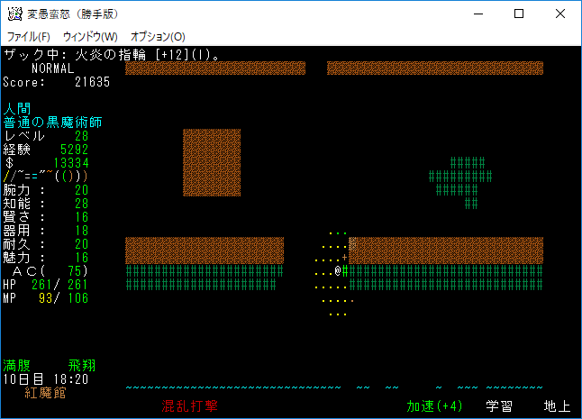Click the application icon in title bar
Image resolution: width=582 pixels, height=419 pixels.
coord(14,14)
